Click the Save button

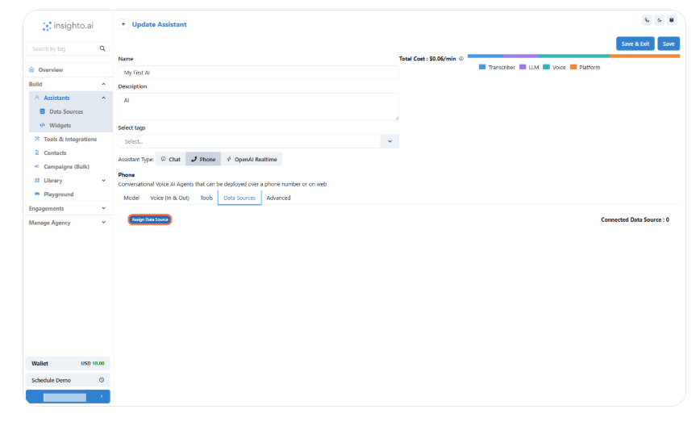669,44
